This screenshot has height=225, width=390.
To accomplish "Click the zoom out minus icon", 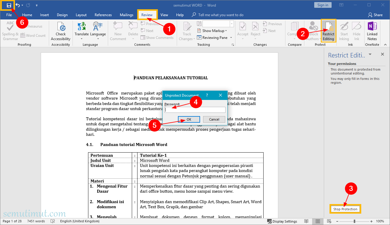I will pos(337,221).
